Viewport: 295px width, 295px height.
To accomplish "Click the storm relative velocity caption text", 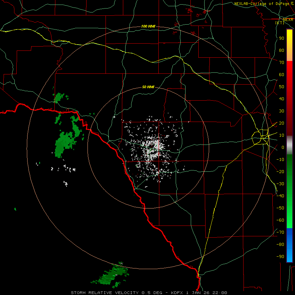I will [x=149, y=293].
